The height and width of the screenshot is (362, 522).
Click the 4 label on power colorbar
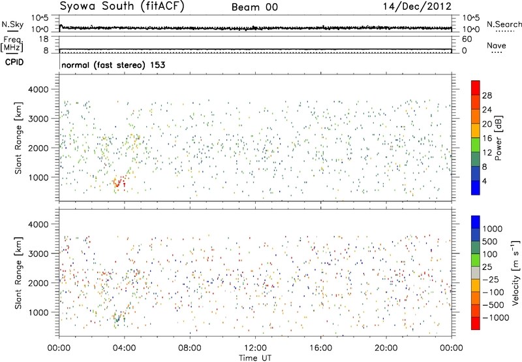tap(484, 182)
